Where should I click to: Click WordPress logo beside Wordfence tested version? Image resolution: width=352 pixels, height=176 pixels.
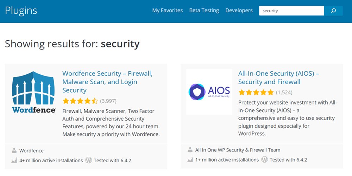coord(88,160)
